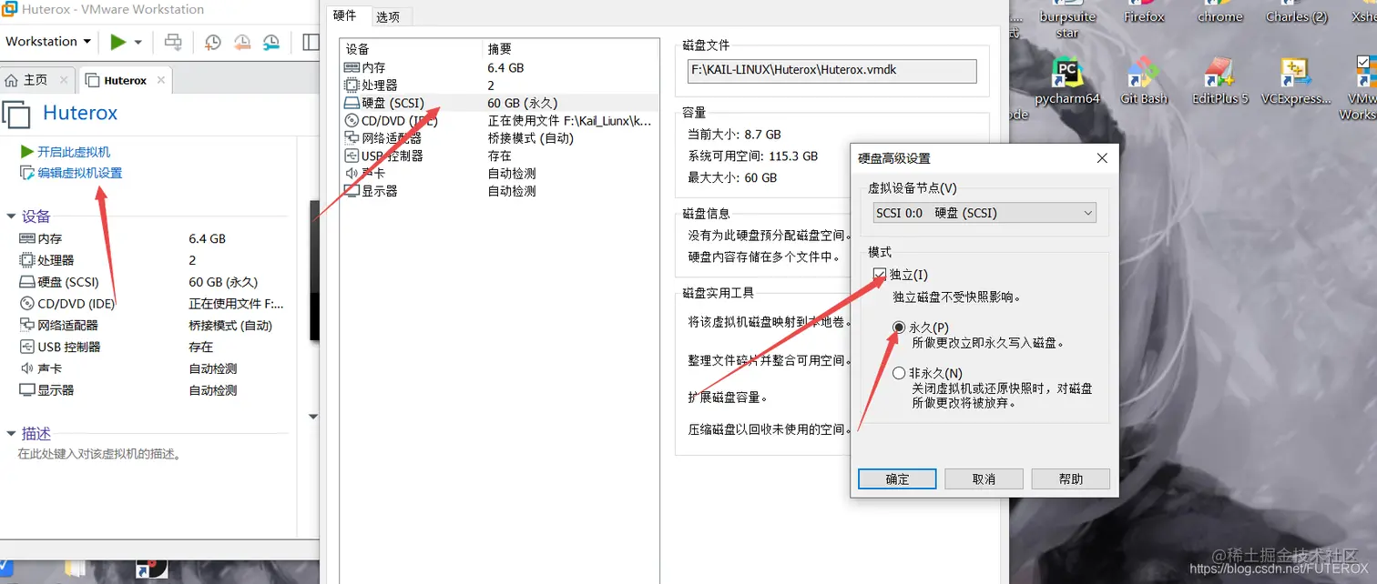Select the 内存 device icon in VM summary

[x=27, y=238]
